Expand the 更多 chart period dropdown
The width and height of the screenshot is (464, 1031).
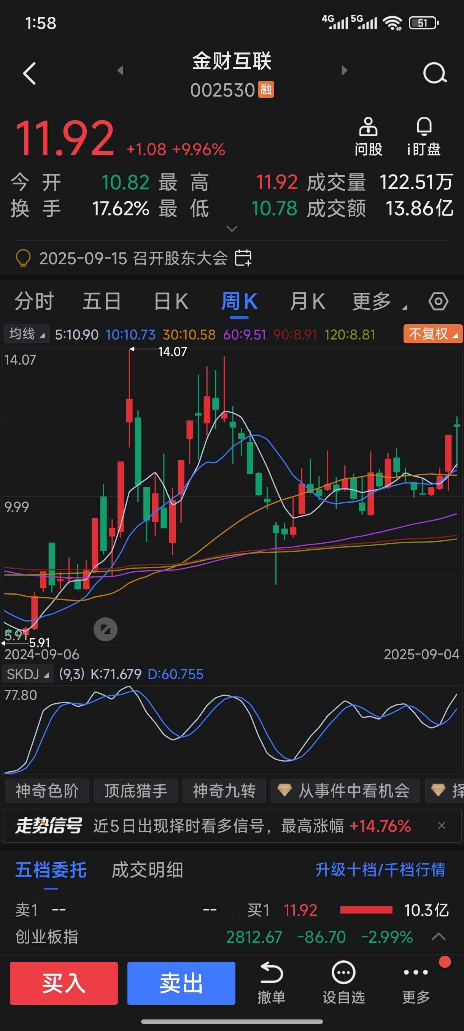click(380, 301)
